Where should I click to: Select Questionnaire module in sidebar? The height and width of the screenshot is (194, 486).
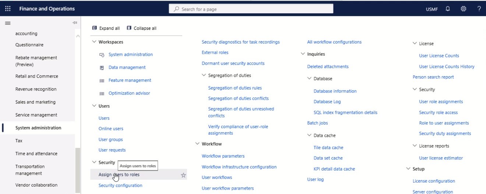(x=29, y=45)
